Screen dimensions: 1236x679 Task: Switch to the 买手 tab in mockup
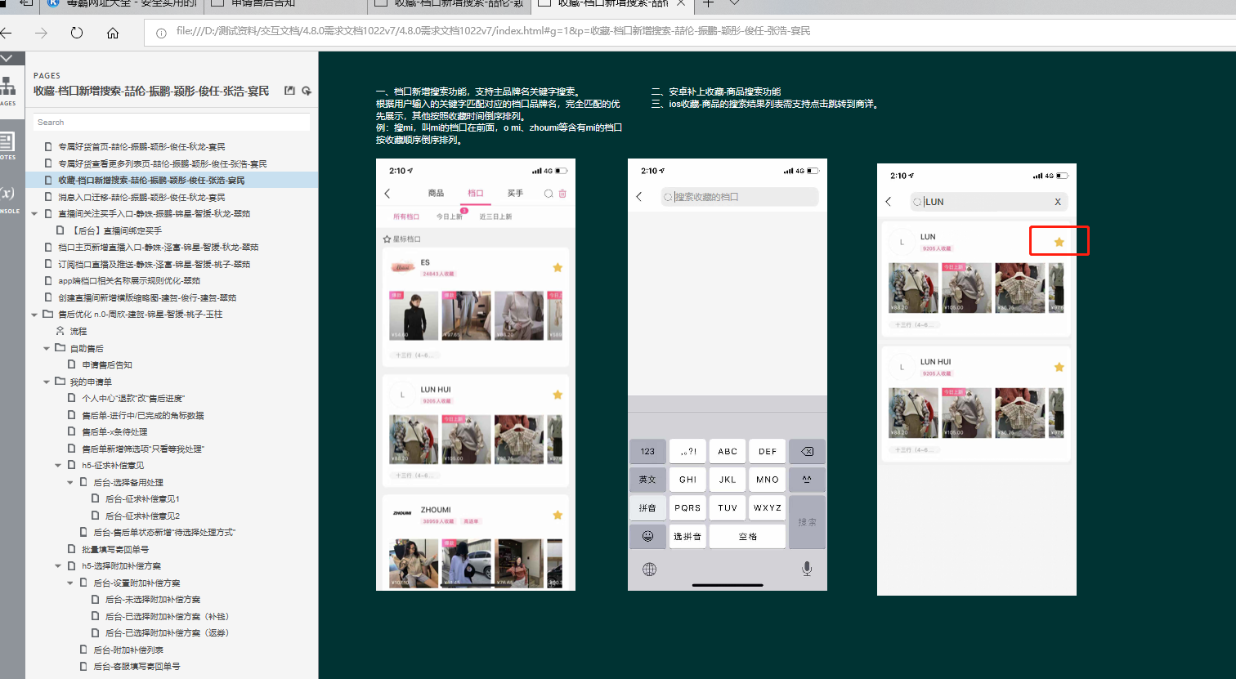click(515, 194)
